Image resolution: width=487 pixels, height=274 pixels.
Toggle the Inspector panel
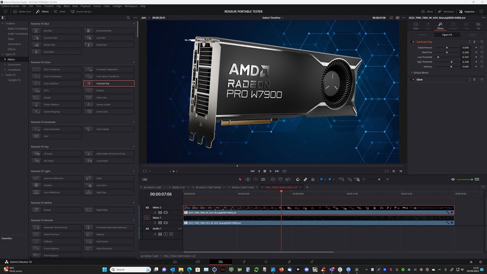467,11
